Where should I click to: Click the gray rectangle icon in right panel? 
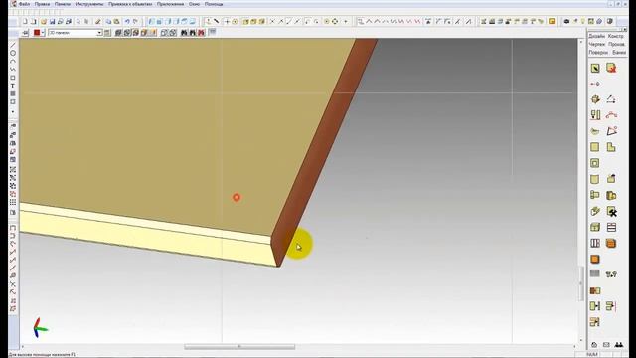[595, 274]
